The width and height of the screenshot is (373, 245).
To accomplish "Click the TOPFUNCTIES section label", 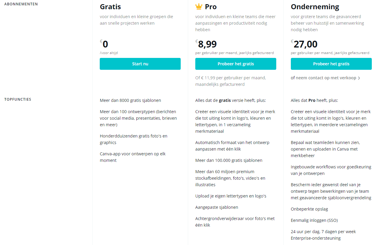I will click(x=18, y=99).
